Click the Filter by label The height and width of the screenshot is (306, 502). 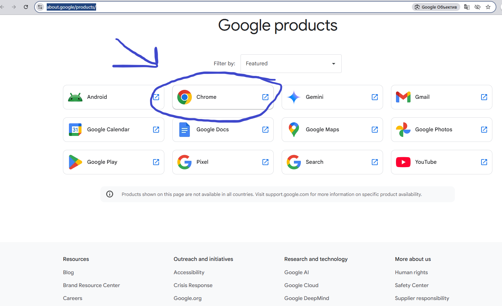[x=224, y=64]
